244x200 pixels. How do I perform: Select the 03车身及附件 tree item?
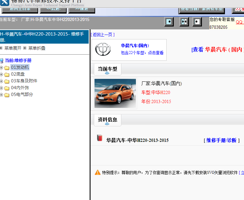pos(24,81)
